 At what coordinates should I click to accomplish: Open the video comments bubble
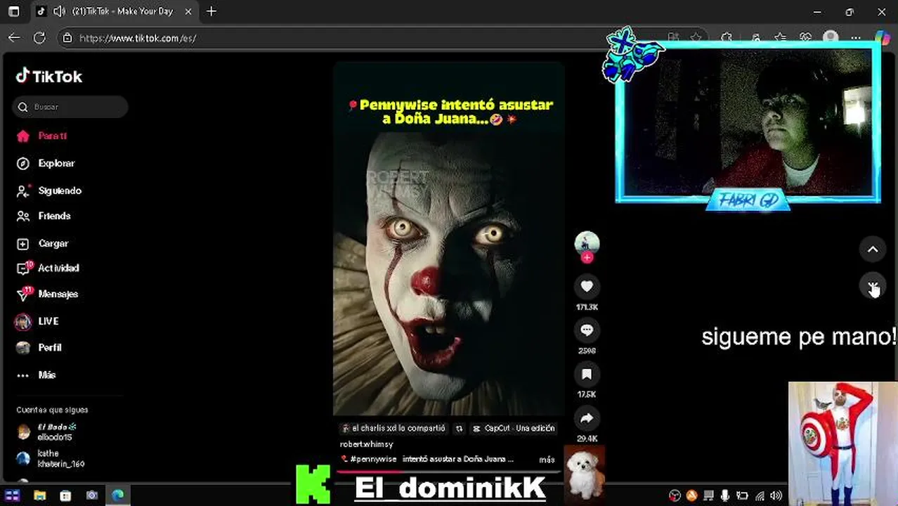pos(587,330)
